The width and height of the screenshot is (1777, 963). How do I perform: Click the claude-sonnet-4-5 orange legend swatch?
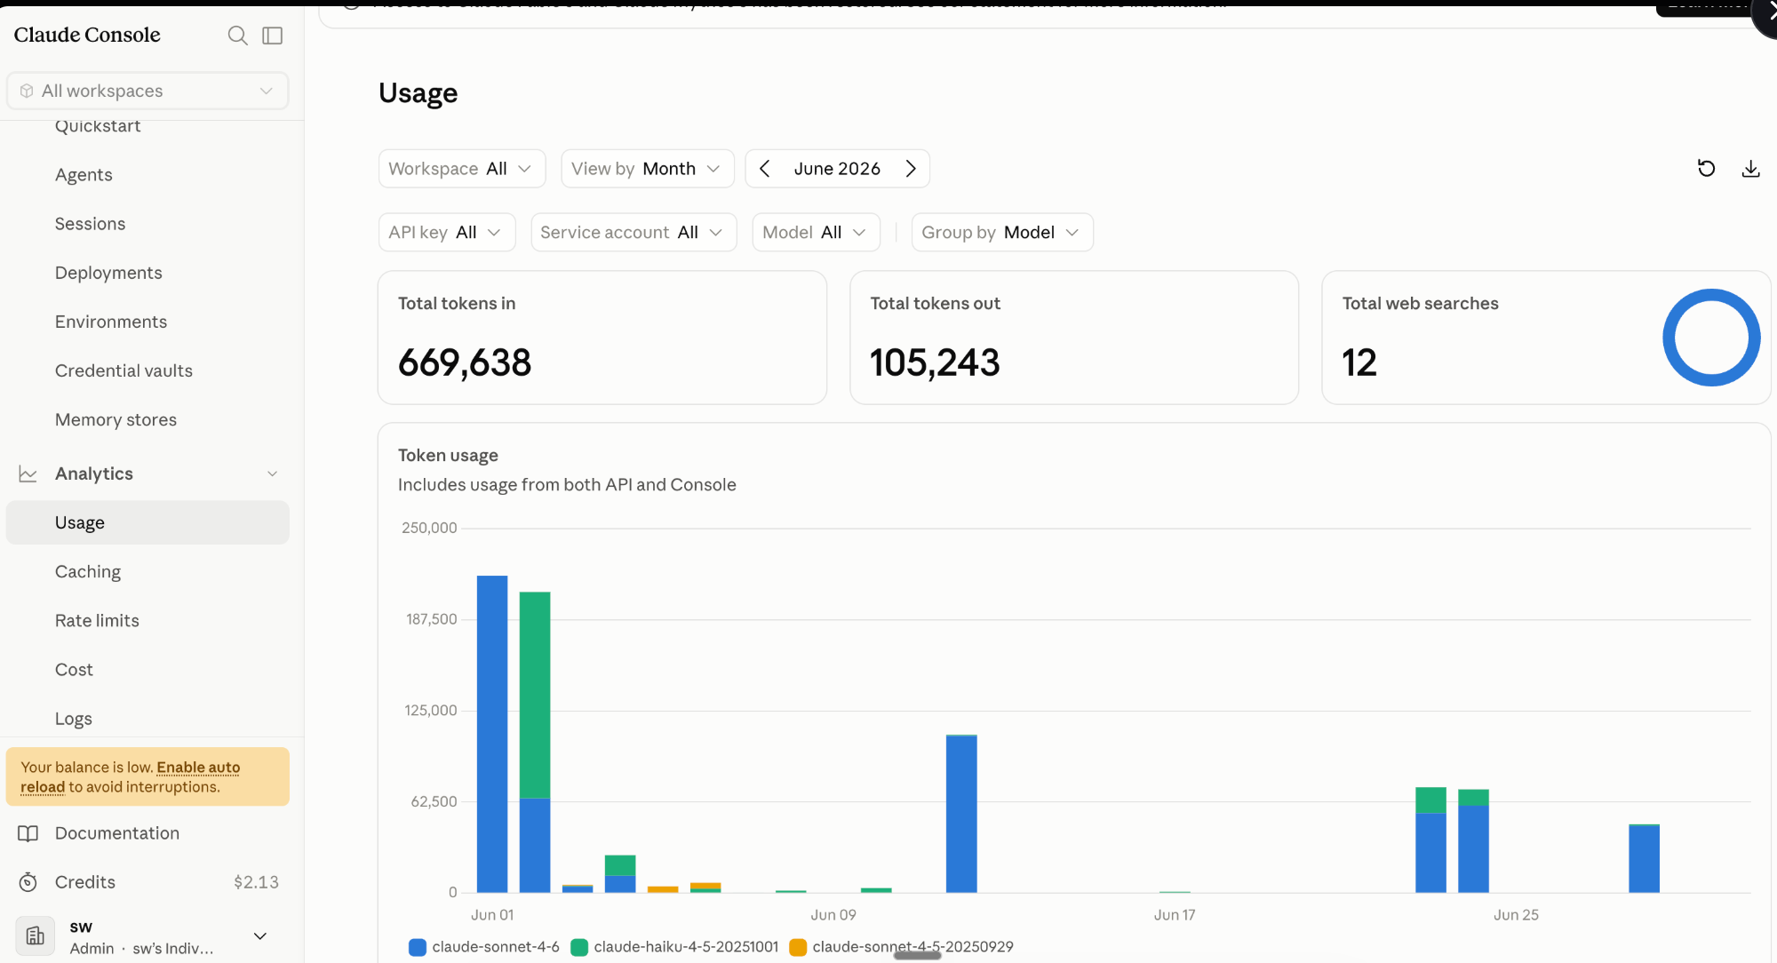click(798, 948)
